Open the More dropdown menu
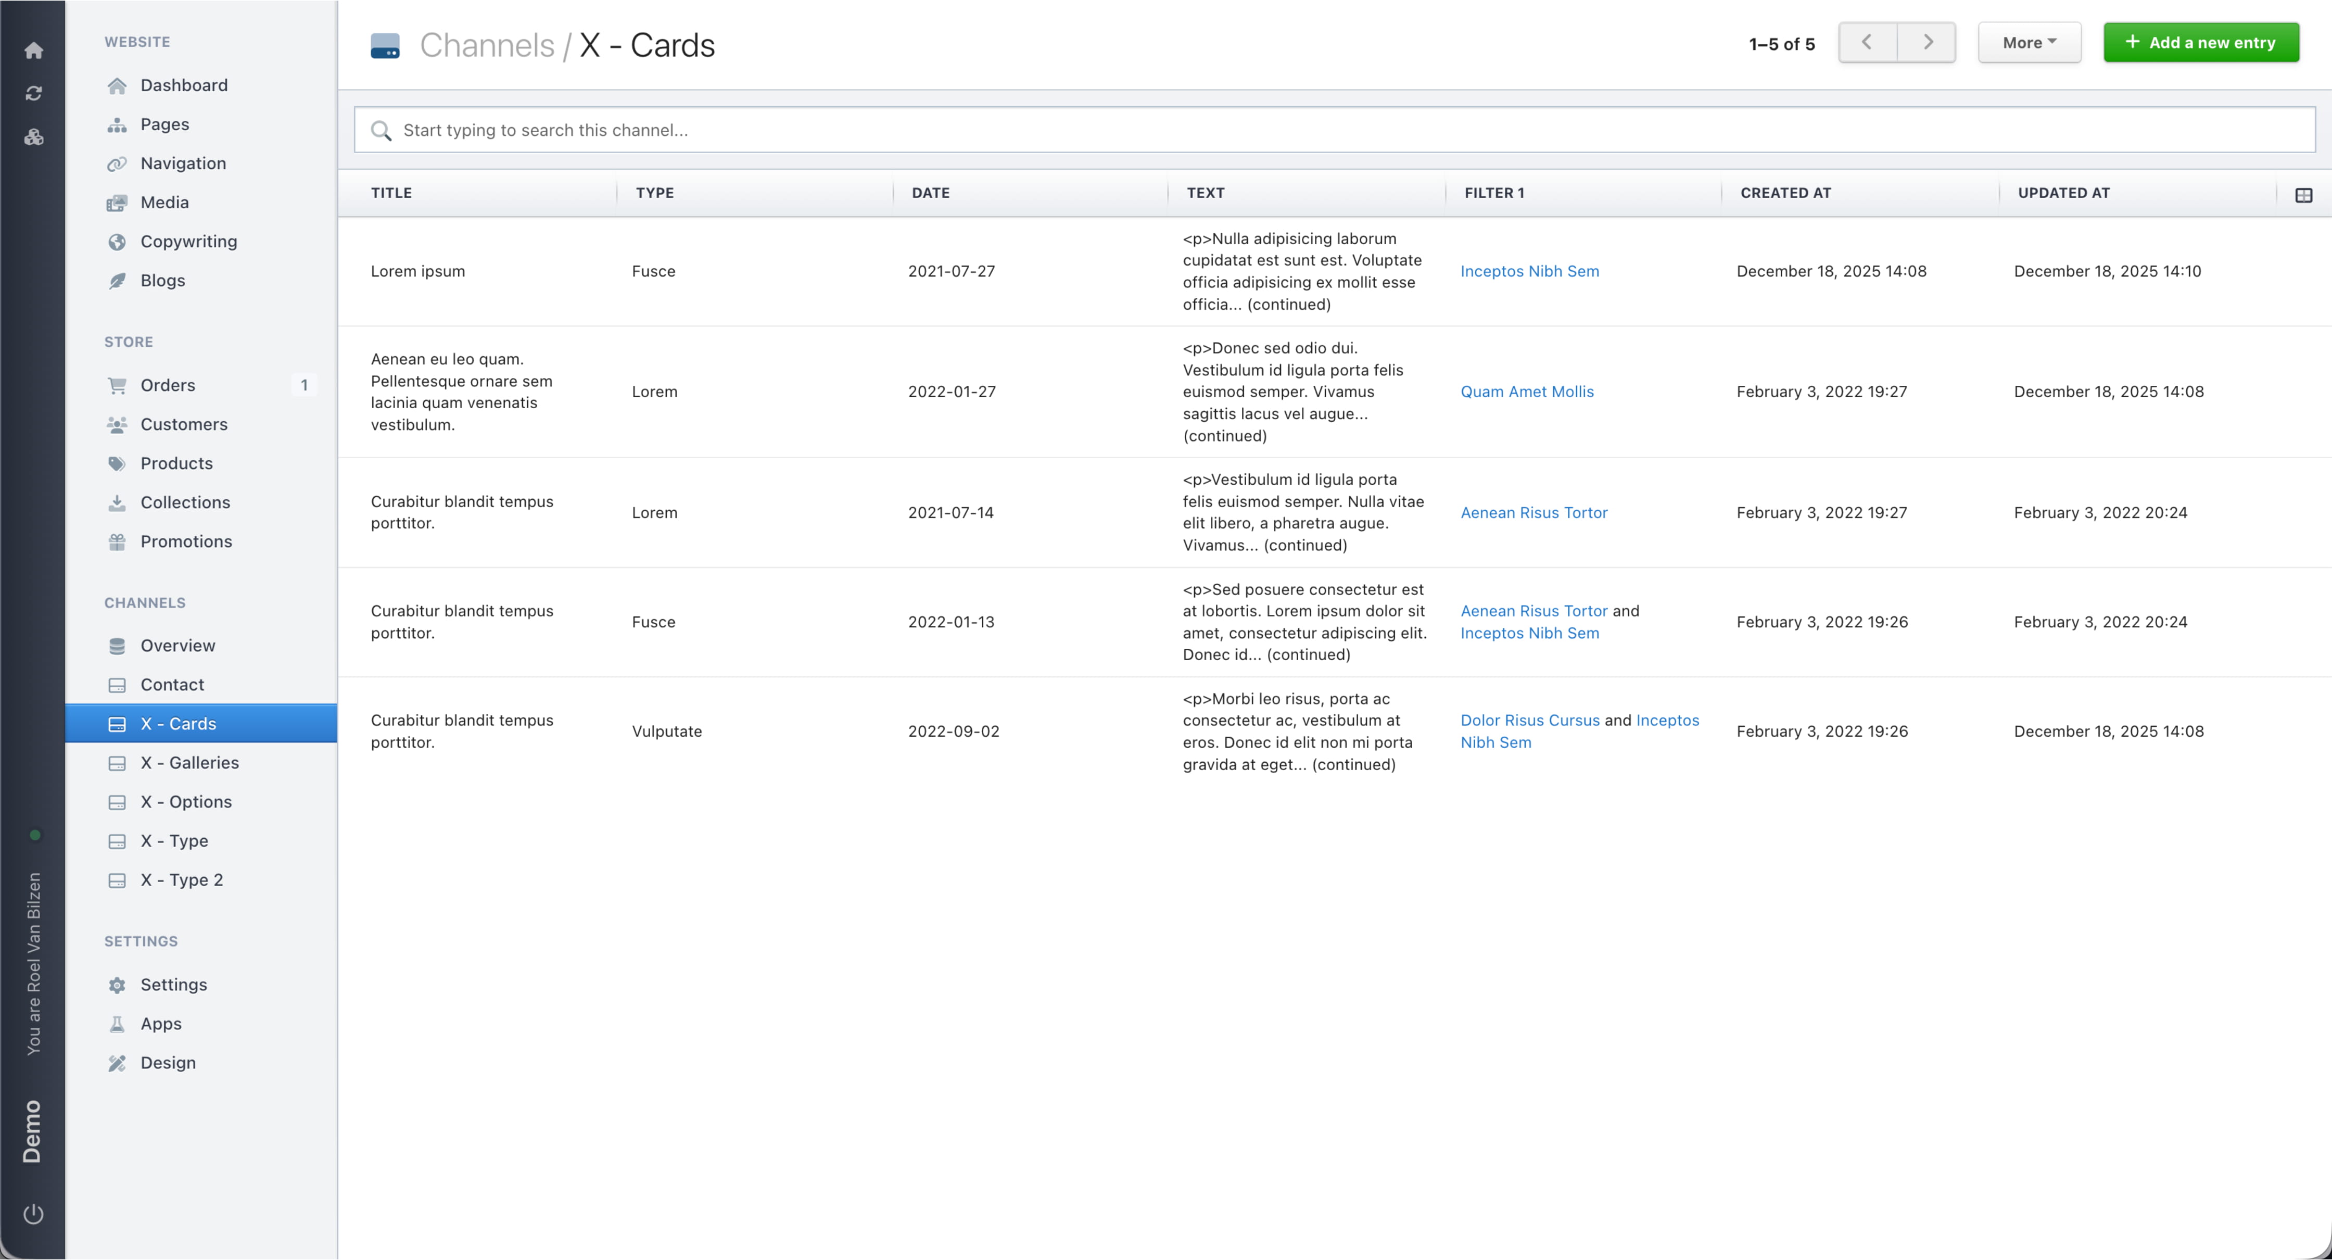 tap(2029, 42)
